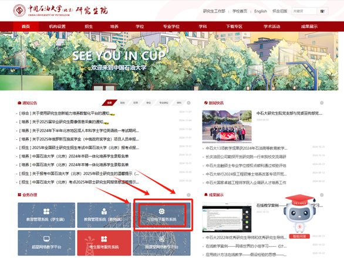
Task: Click the English link in header
Action: point(261,11)
